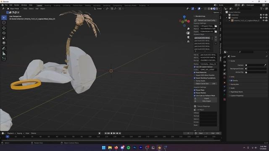
Task: Jump to the timeline start frame
Action: click(x=105, y=133)
